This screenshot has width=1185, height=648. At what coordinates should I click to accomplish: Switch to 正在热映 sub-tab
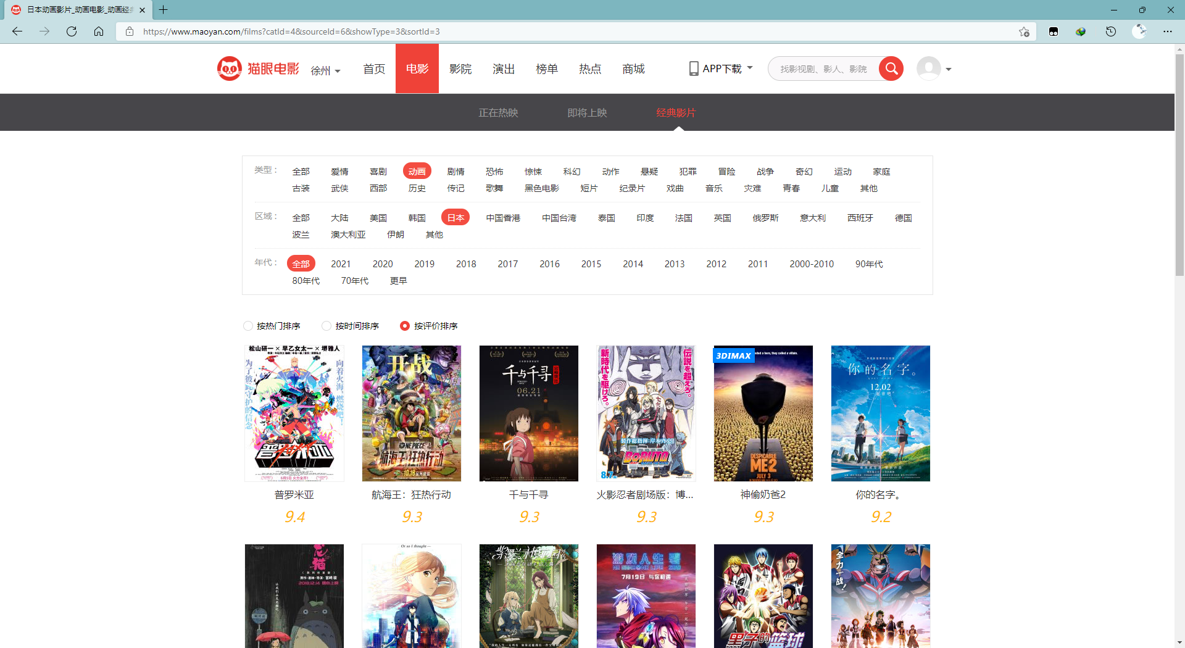[x=499, y=113]
